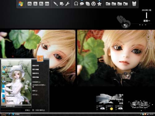Open the speech bubble chat icon in the dock
Viewport: 155px width, 116px height.
coord(82,4)
